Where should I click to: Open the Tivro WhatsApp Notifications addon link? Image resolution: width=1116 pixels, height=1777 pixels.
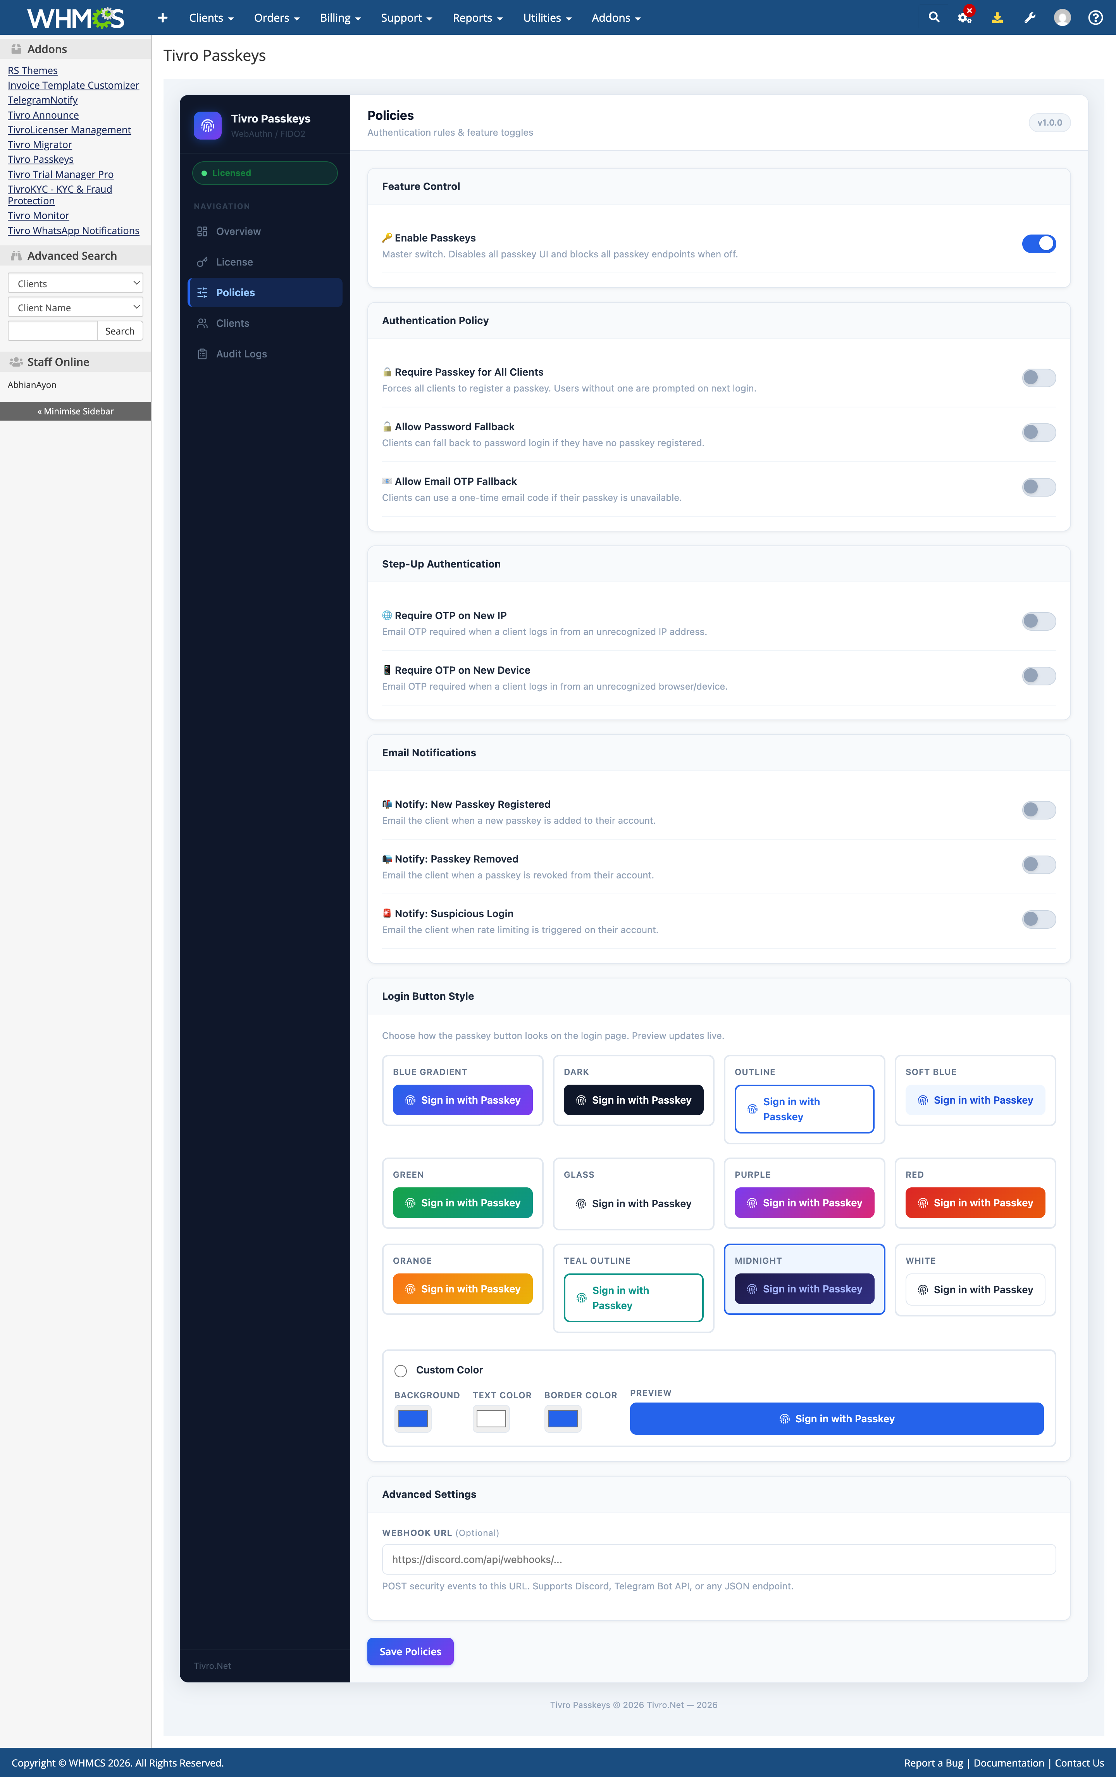[73, 230]
